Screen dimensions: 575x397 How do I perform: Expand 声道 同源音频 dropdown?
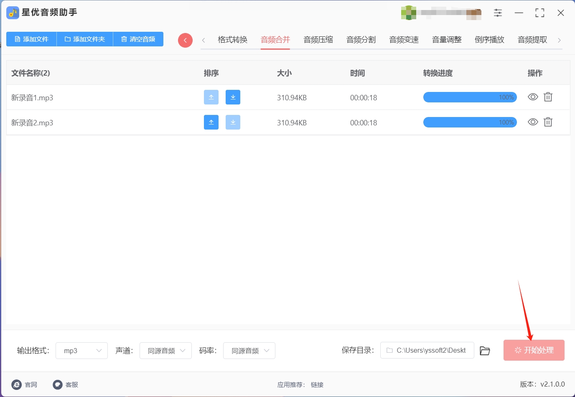point(165,351)
